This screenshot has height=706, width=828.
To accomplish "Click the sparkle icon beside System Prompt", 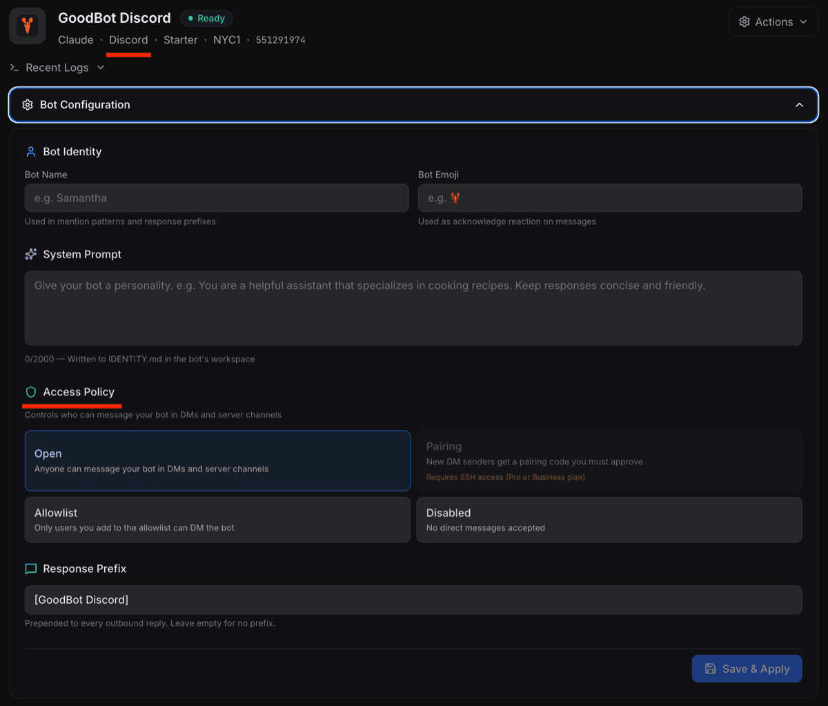I will (30, 254).
